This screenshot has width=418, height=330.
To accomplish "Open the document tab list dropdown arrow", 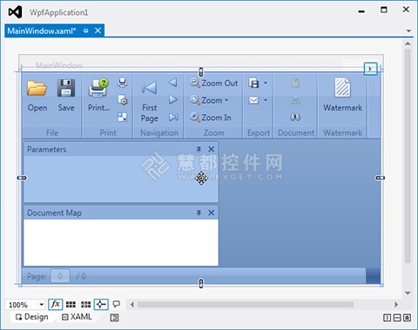I will click(x=408, y=30).
